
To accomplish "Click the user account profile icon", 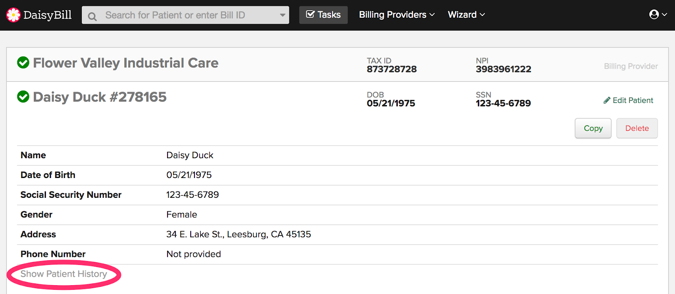I will pyautogui.click(x=654, y=15).
